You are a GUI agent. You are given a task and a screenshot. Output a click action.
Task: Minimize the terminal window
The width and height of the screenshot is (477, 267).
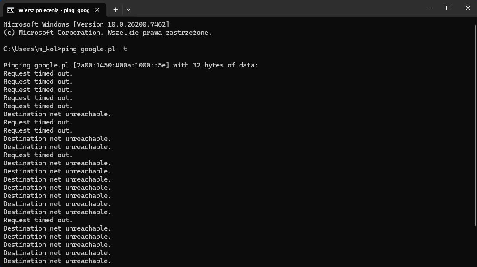tap(428, 8)
